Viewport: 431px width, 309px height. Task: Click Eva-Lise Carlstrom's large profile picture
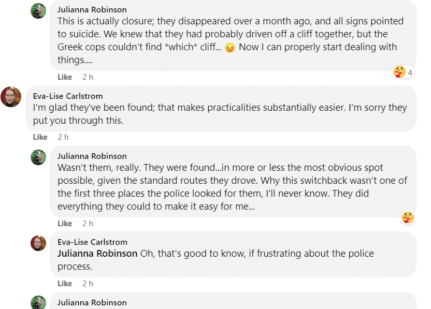click(x=11, y=97)
